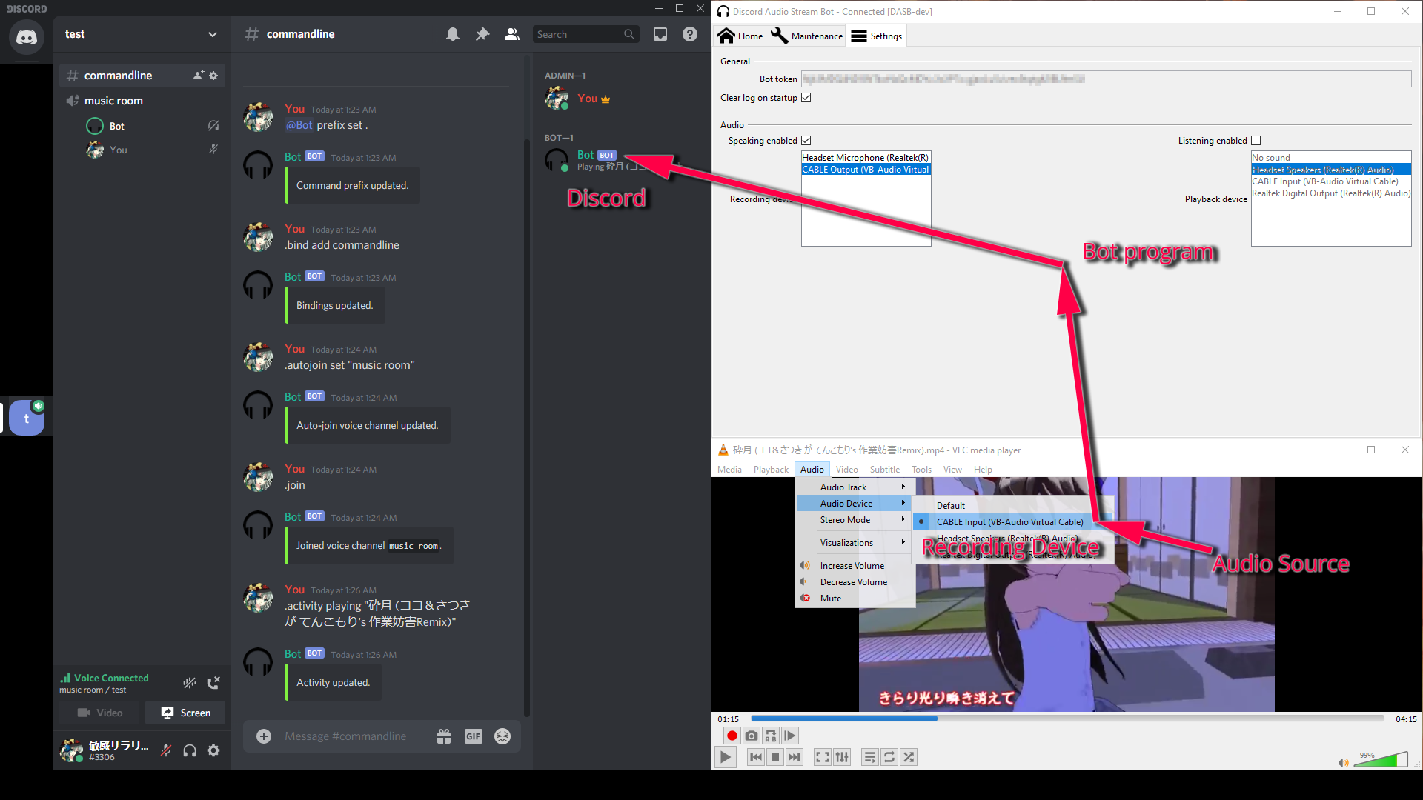The image size is (1423, 800).
Task: Click the VLC playback progress bar
Action: [x=1067, y=719]
